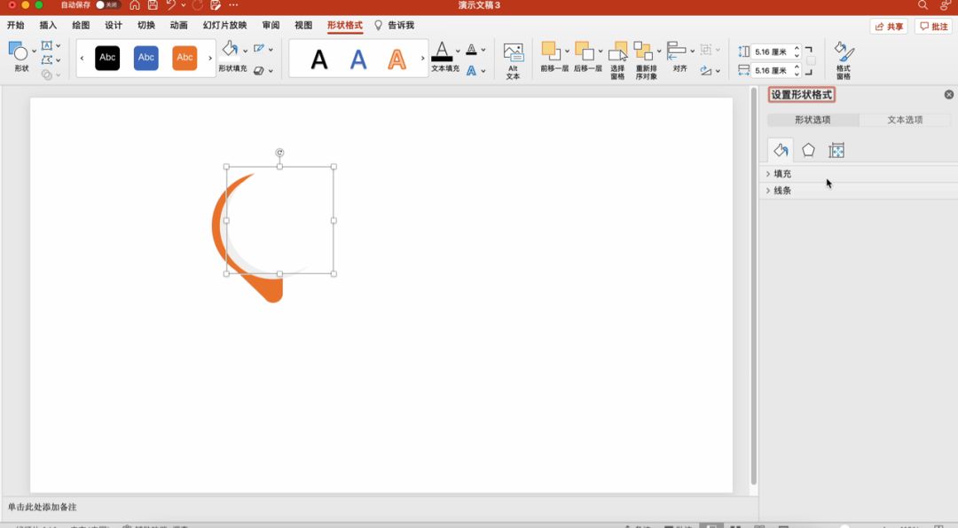The height and width of the screenshot is (528, 958).
Task: Click the shape effects icon
Action: [259, 70]
